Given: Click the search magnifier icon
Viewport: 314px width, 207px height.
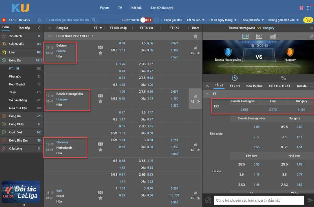Looking at the screenshot, I should 94,20.
